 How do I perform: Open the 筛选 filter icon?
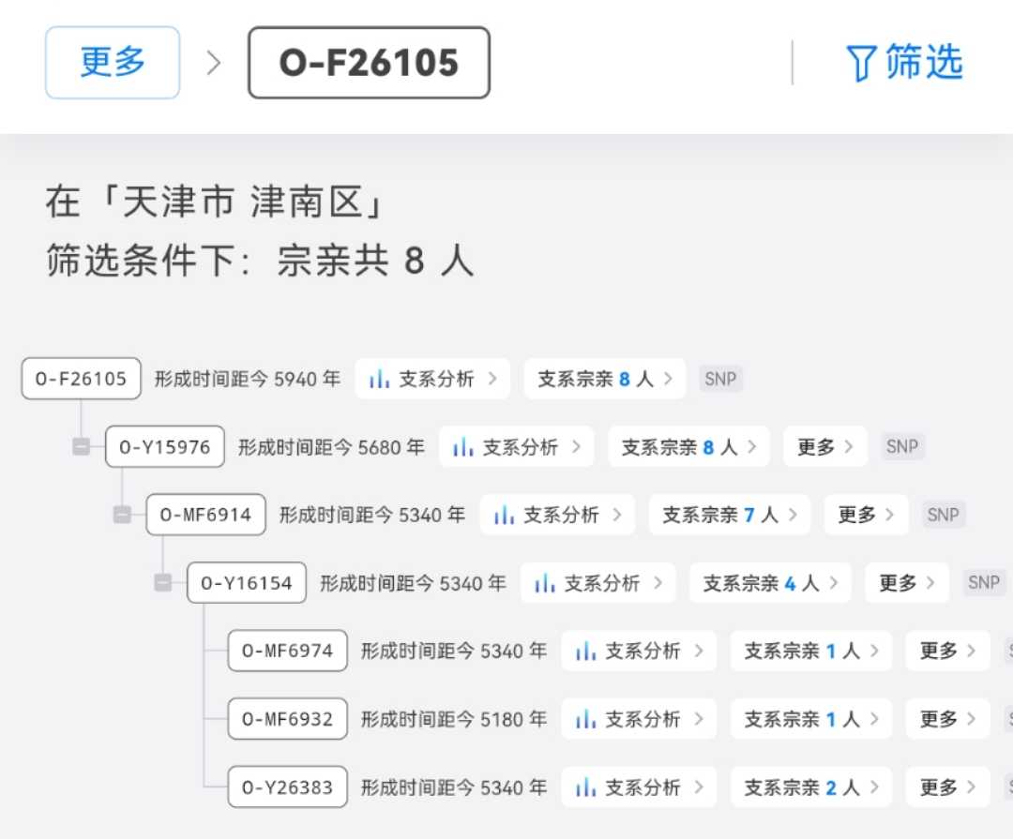pyautogui.click(x=861, y=64)
